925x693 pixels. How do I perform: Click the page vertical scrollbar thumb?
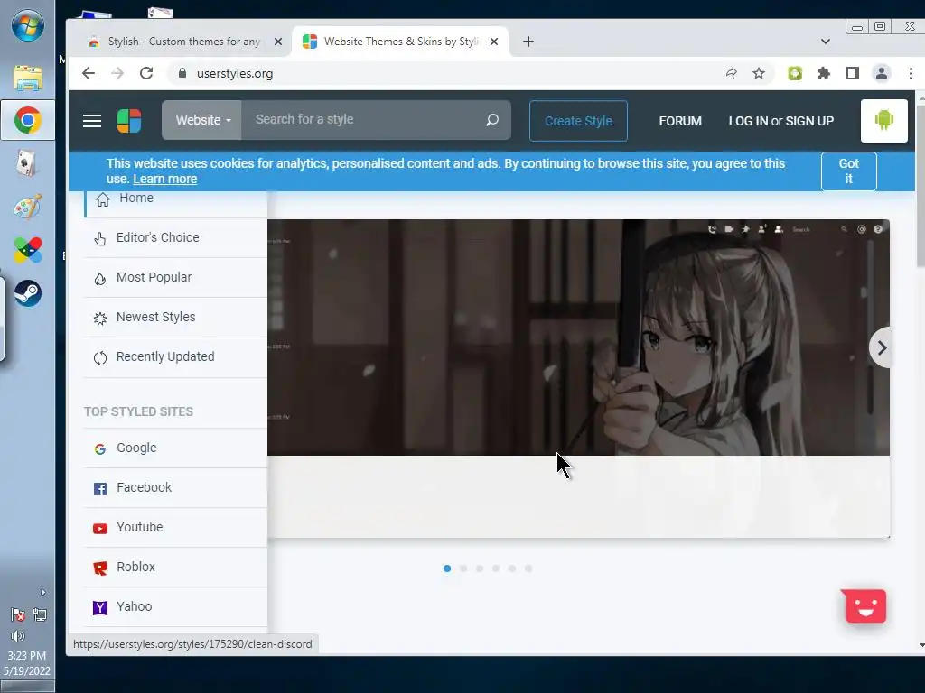pos(920,186)
